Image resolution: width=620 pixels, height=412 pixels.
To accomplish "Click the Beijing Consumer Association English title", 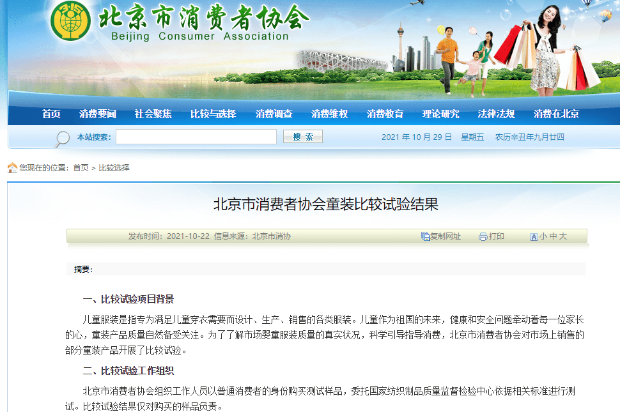I will (x=199, y=36).
